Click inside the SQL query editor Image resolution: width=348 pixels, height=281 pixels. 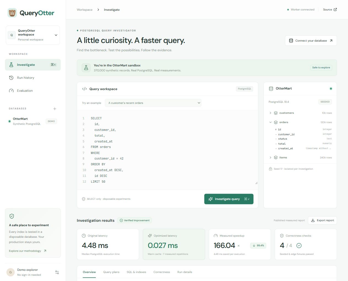tap(167, 150)
